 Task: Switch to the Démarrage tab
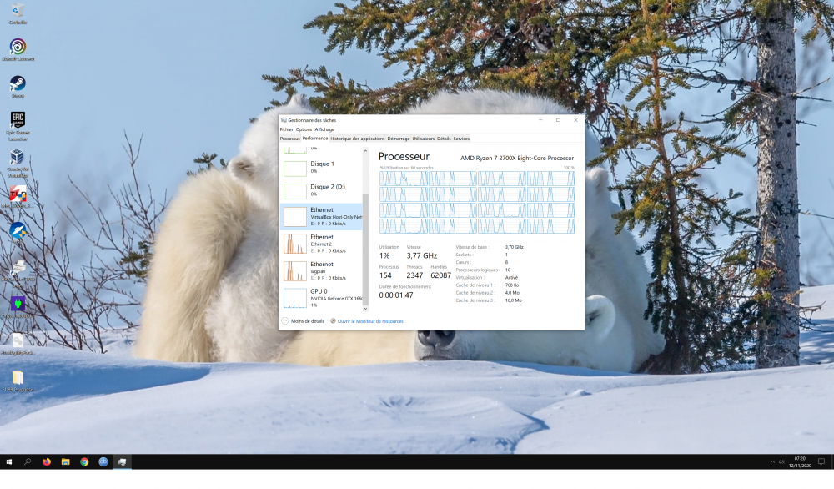tap(399, 139)
